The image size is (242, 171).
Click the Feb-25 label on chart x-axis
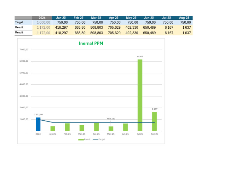point(67,134)
